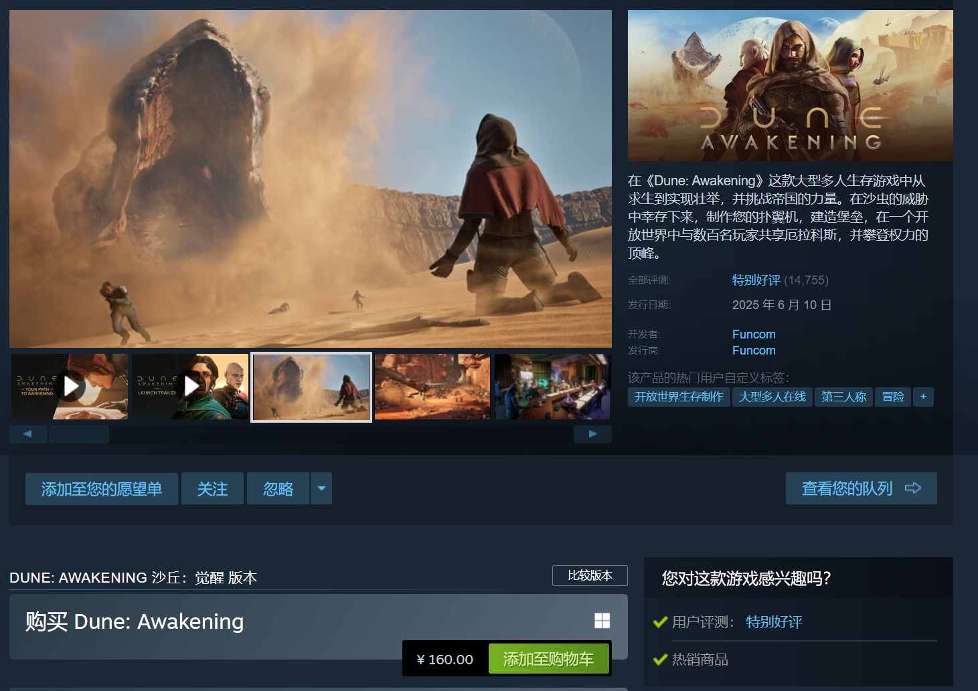Screen dimensions: 978x691
Task: Click 添加至购物车 add to cart button
Action: pos(548,659)
